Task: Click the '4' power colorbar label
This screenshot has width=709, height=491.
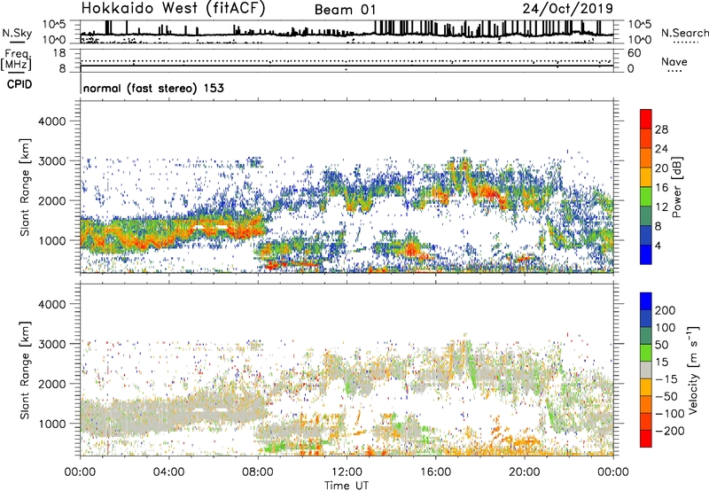Action: [x=658, y=246]
